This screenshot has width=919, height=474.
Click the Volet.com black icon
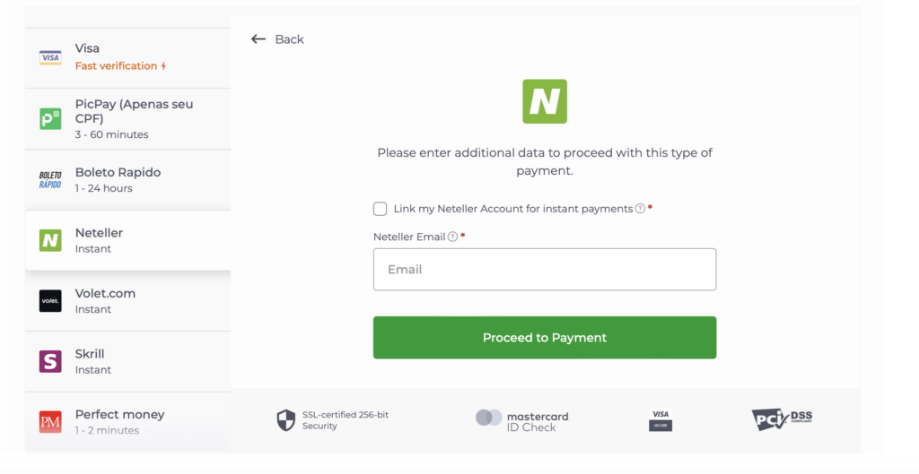tap(50, 301)
